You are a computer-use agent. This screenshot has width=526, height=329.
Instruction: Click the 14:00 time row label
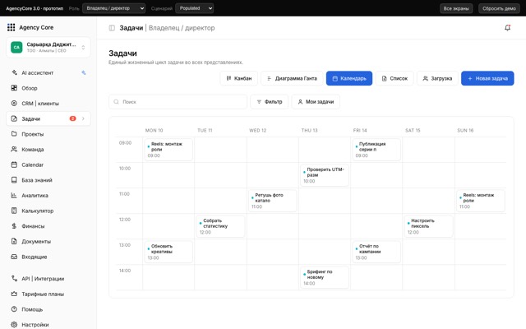tap(125, 271)
